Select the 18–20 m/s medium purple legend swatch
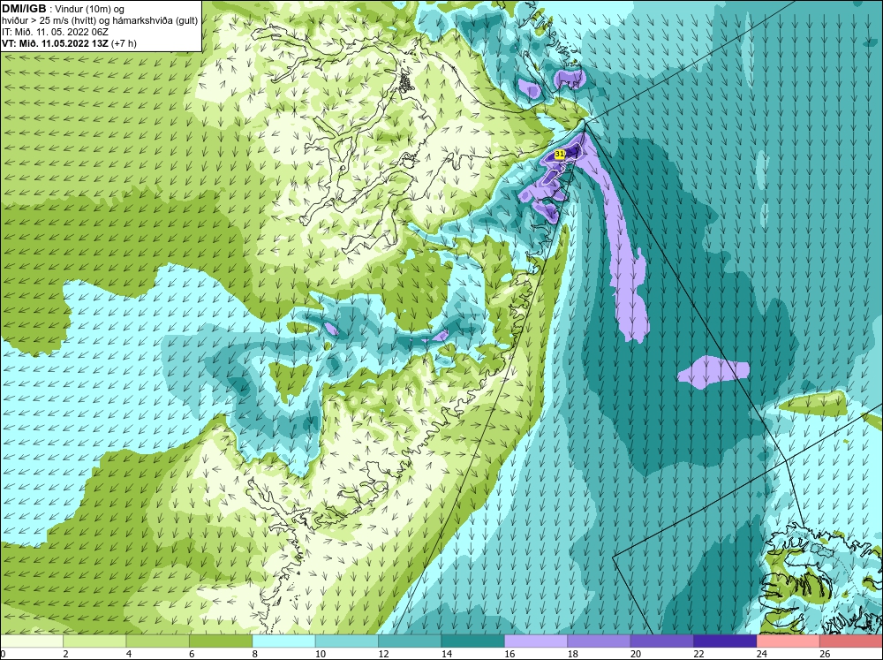 (600, 641)
